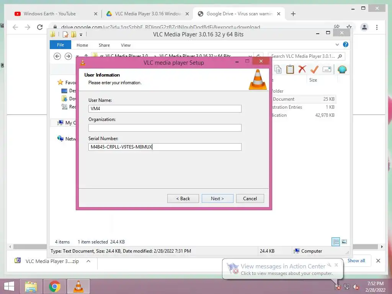Screen dimensions: 392x294
Task: Click the network tray icon
Action: click(346, 287)
